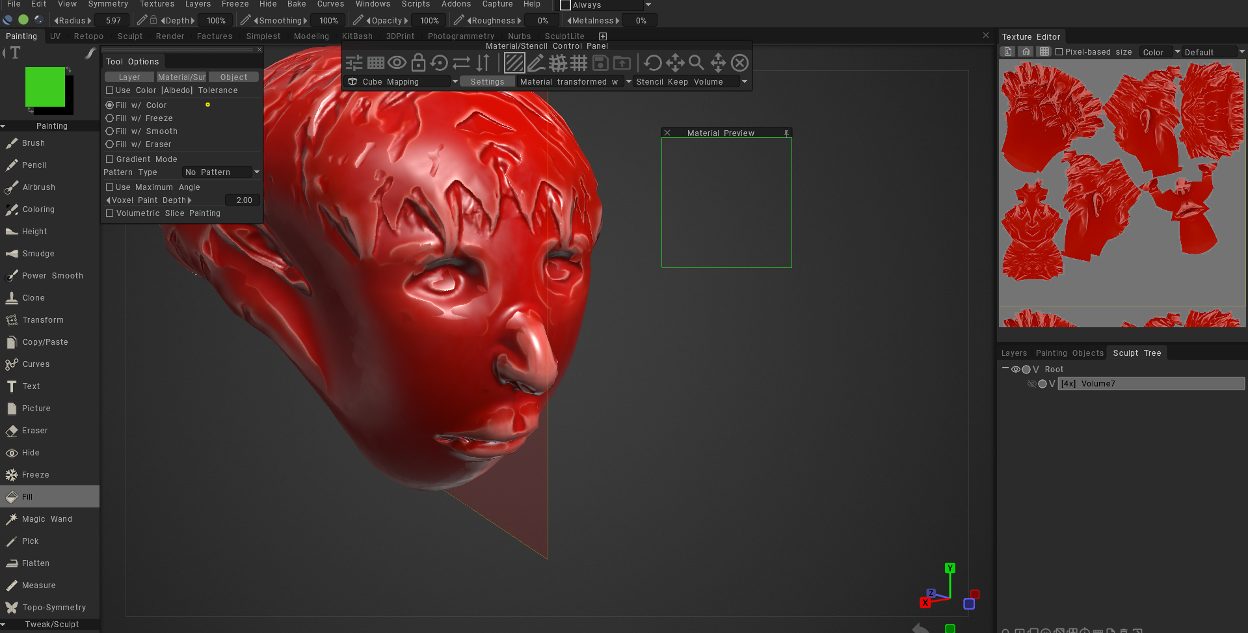The height and width of the screenshot is (633, 1248).
Task: Choose the Smudge tool from the sidebar
Action: point(38,254)
